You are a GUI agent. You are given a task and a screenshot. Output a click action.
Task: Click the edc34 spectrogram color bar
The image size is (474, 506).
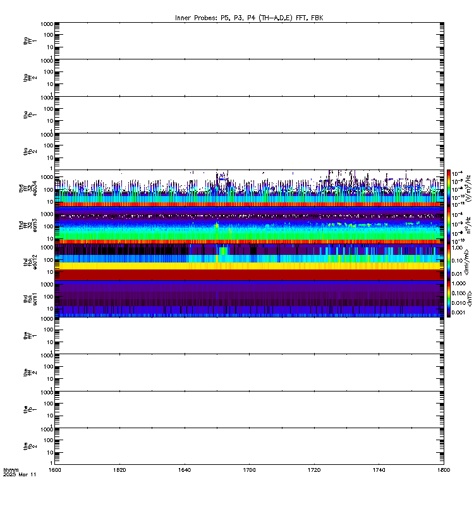[x=449, y=188]
